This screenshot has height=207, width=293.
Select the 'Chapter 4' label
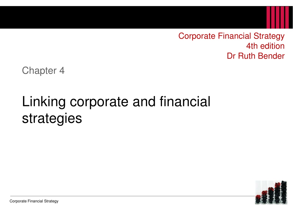click(x=43, y=70)
